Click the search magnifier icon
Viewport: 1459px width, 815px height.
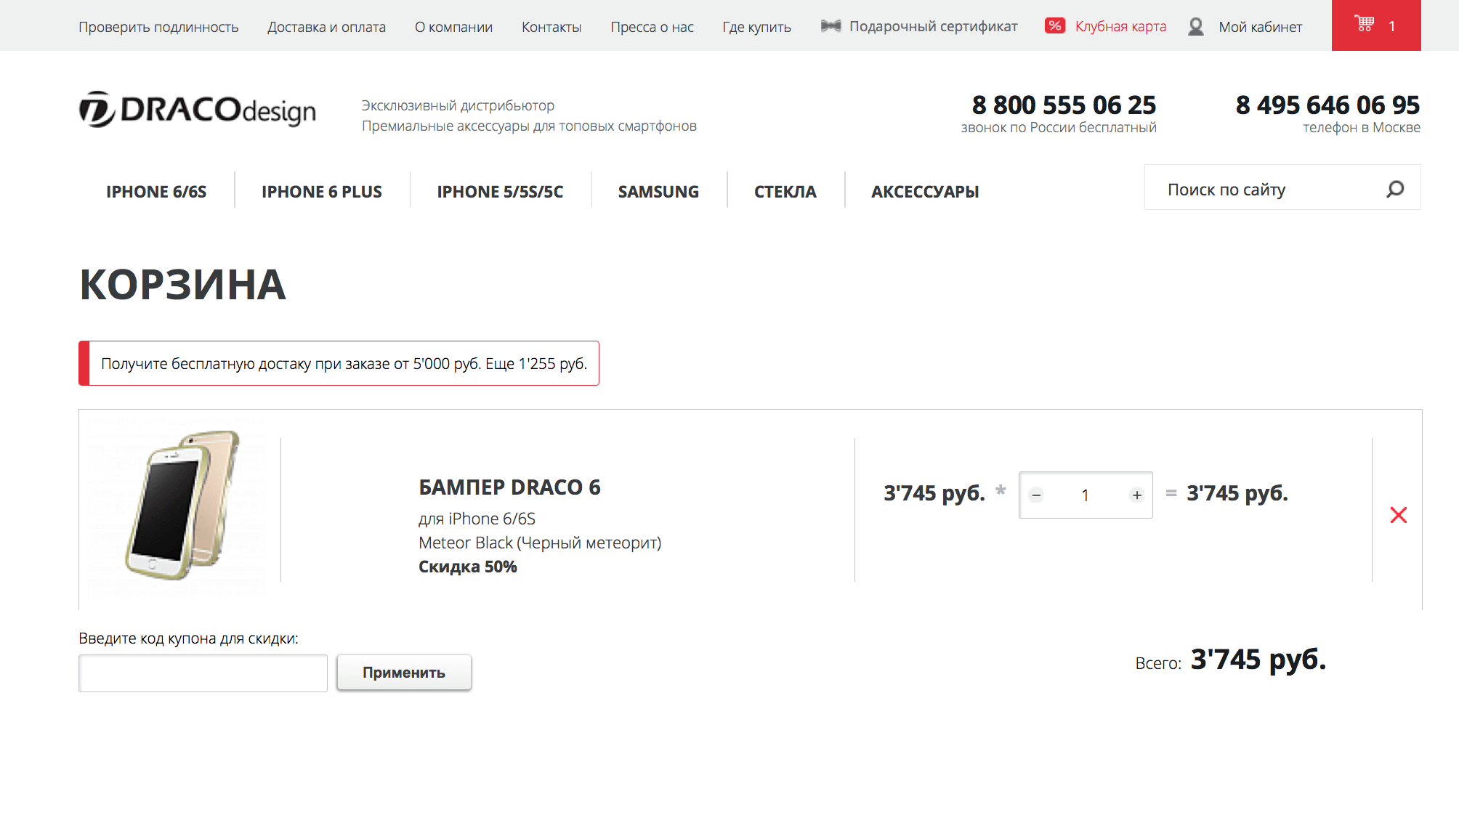pos(1394,190)
